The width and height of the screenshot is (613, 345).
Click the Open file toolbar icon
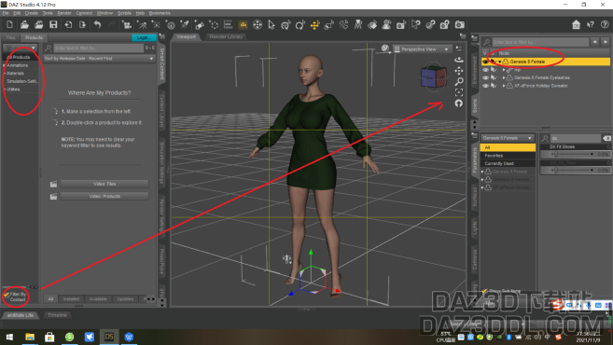pos(24,24)
